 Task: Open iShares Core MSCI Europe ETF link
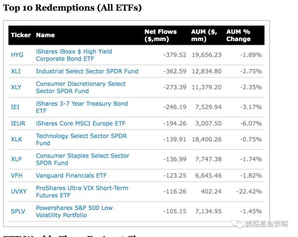81,124
